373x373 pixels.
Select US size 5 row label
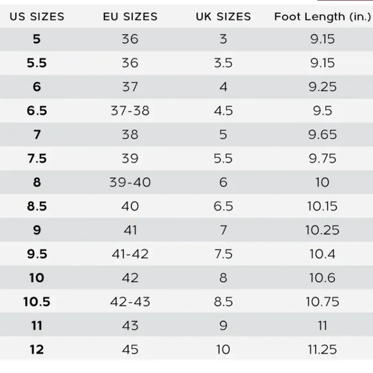[x=37, y=39]
